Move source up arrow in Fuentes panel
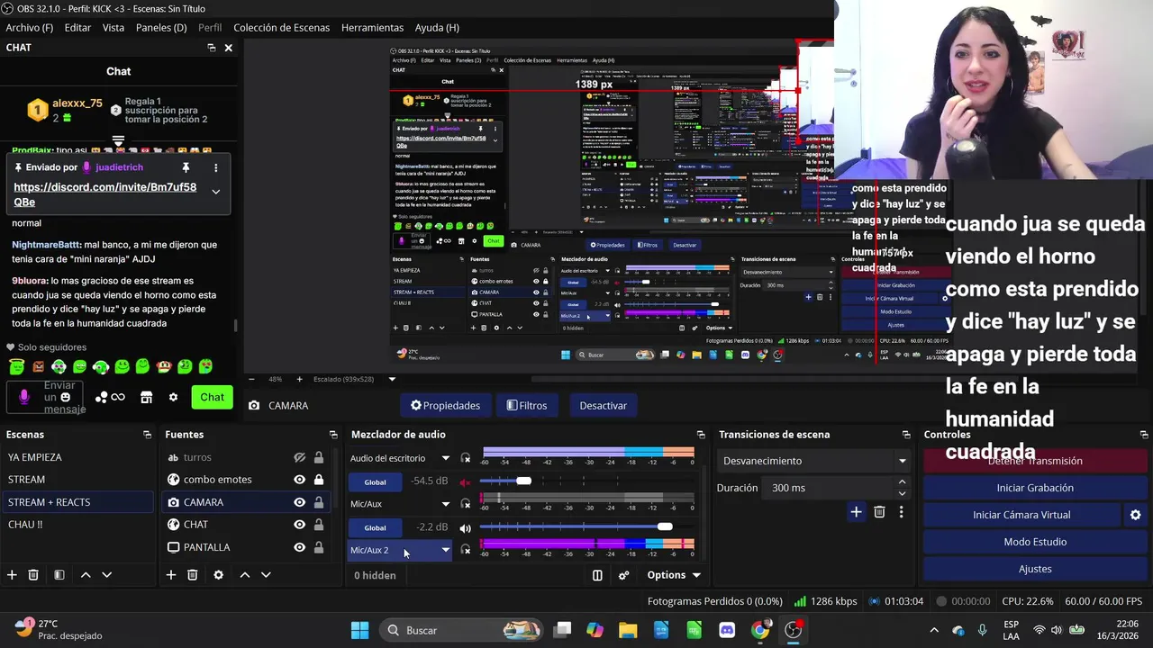1153x648 pixels. pos(244,575)
